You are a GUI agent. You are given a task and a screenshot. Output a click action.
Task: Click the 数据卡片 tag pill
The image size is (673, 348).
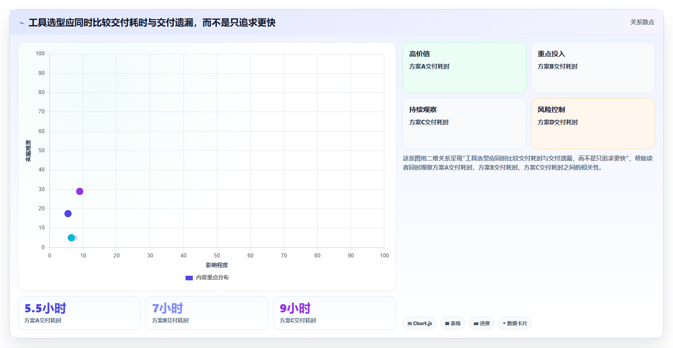point(515,323)
